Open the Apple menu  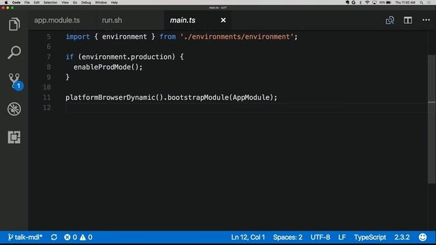[x=6, y=3]
